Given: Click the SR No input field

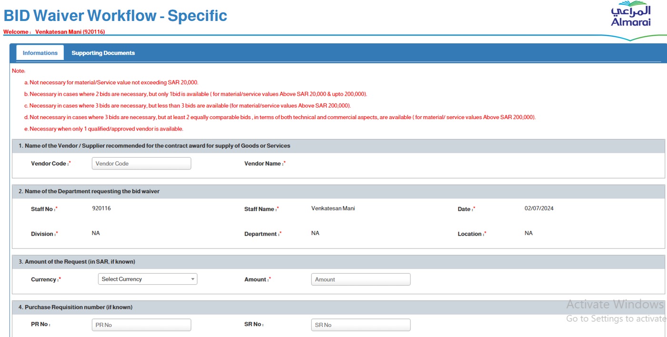Looking at the screenshot, I should (360, 325).
